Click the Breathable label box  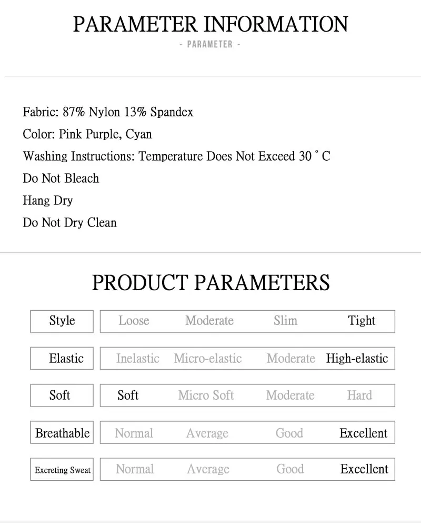(62, 432)
